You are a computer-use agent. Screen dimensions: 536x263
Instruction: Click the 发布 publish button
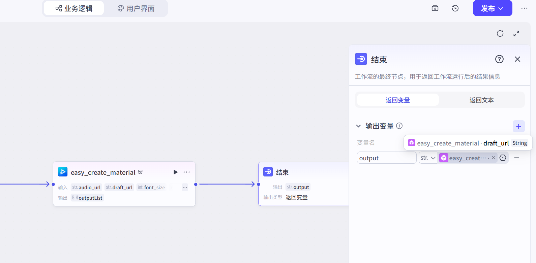[493, 8]
